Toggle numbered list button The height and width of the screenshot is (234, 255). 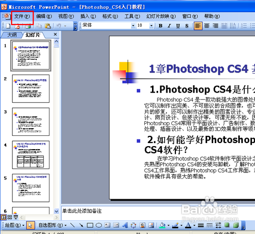click(x=244, y=26)
